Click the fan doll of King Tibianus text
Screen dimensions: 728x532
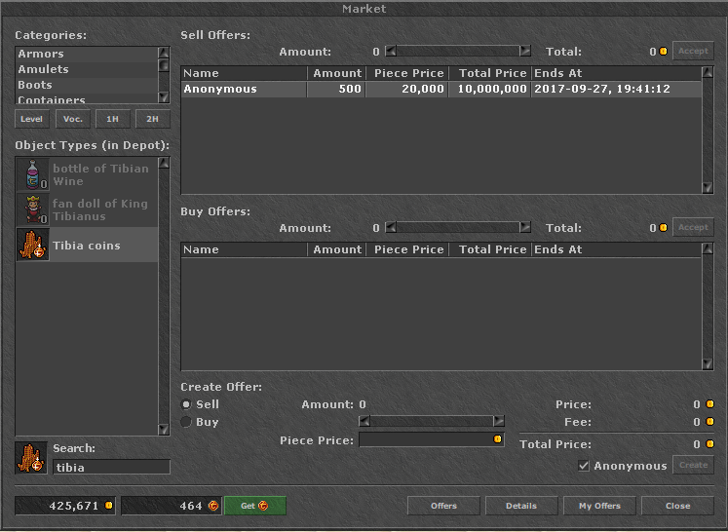pos(99,209)
